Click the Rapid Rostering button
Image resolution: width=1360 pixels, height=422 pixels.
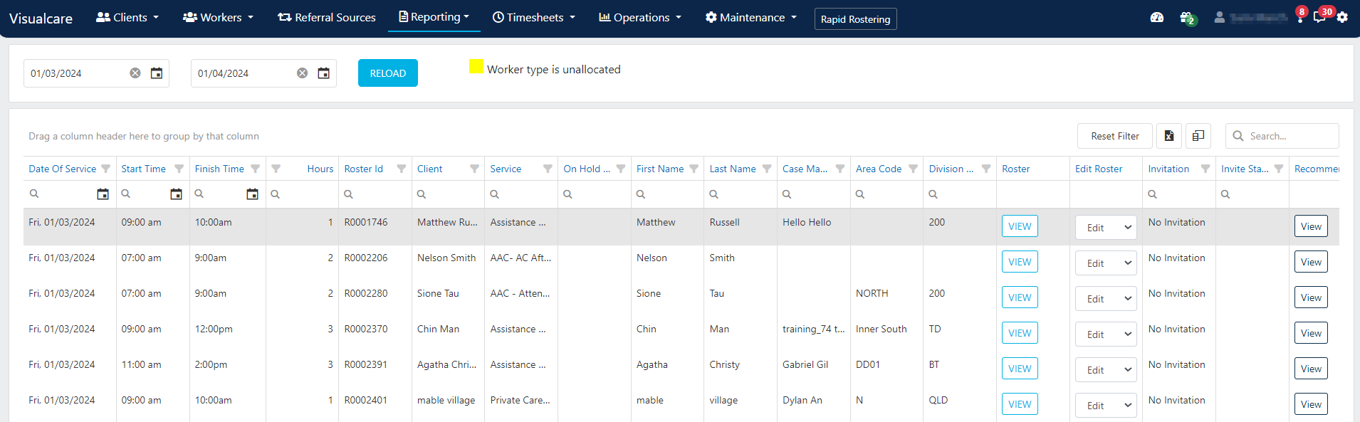[855, 19]
